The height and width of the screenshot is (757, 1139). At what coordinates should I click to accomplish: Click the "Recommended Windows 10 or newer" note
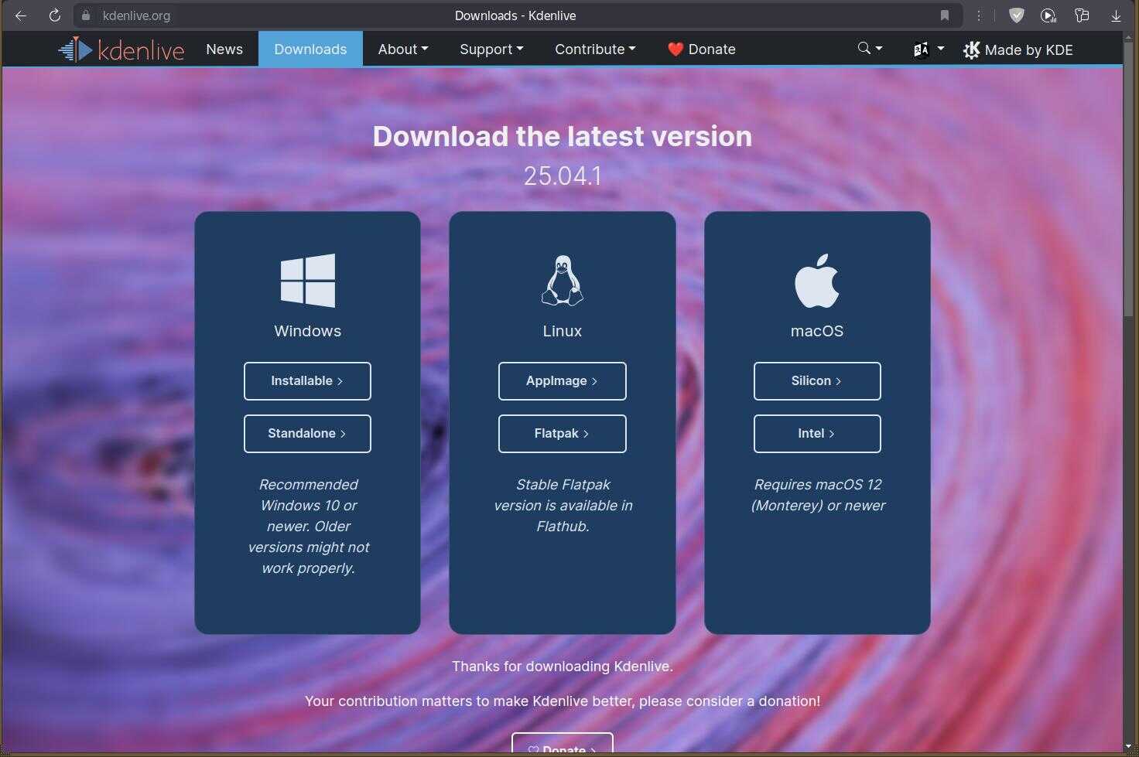click(308, 527)
